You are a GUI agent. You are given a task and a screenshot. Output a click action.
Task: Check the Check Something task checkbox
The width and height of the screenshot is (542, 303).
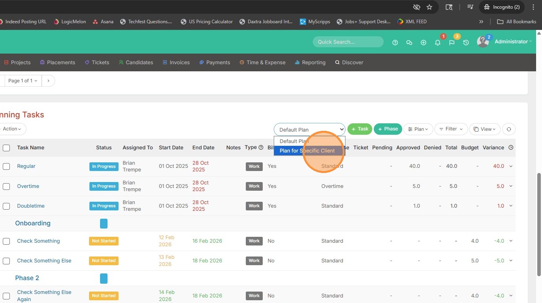(x=6, y=241)
